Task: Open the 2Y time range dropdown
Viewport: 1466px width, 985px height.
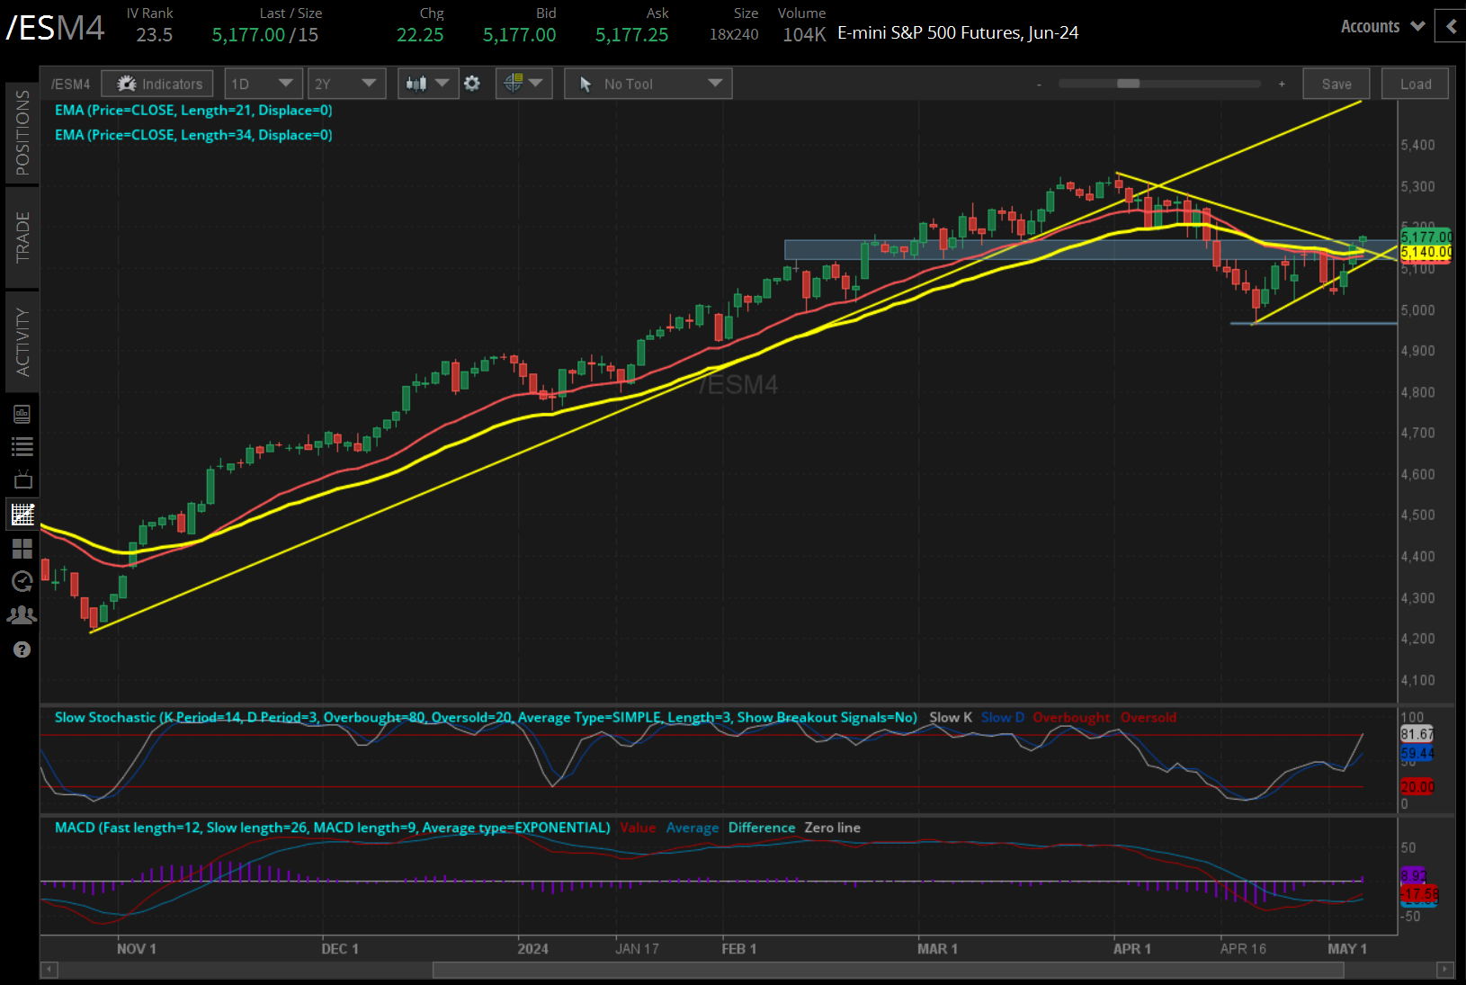Action: (346, 83)
